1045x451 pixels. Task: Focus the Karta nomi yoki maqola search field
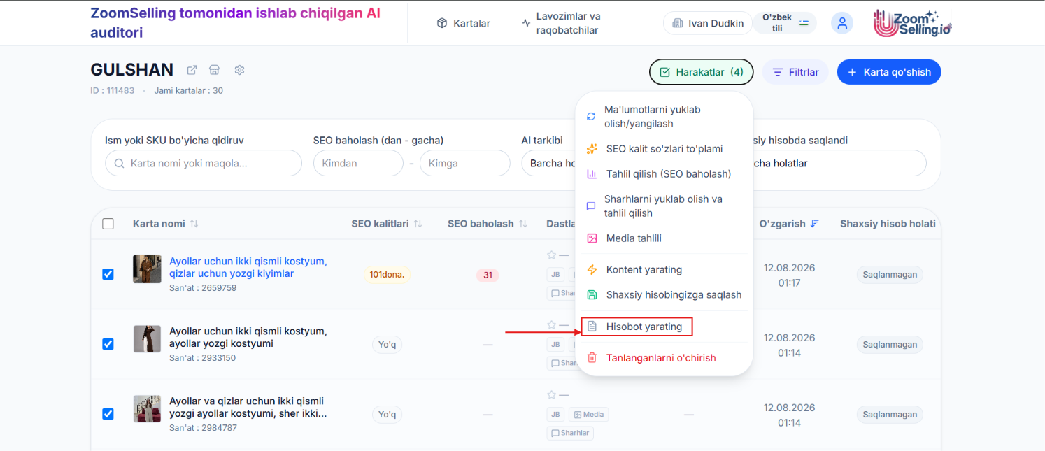pos(204,163)
